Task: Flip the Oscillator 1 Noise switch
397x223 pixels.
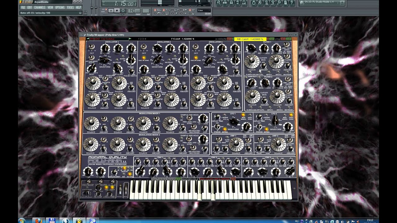Action: [92, 58]
